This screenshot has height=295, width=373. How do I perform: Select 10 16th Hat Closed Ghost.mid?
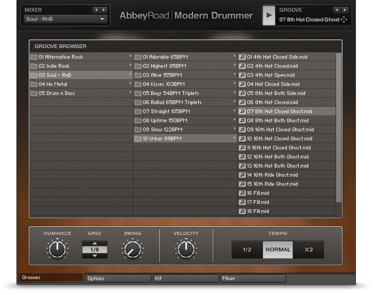tap(287, 138)
